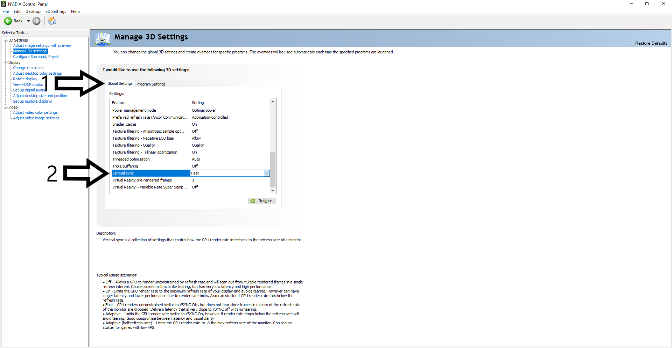Image resolution: width=672 pixels, height=348 pixels.
Task: Click the Forward arrow icon
Action: click(36, 21)
